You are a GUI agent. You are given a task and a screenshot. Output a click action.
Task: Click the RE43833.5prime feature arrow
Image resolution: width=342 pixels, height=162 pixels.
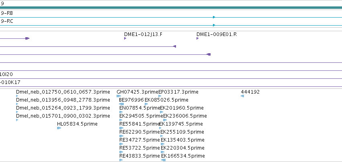pyautogui.click(x=121, y=160)
